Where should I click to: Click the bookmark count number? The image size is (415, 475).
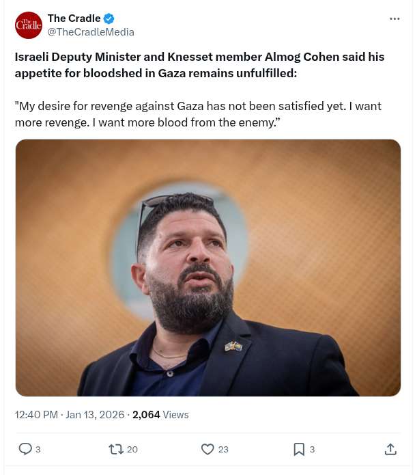(x=313, y=449)
